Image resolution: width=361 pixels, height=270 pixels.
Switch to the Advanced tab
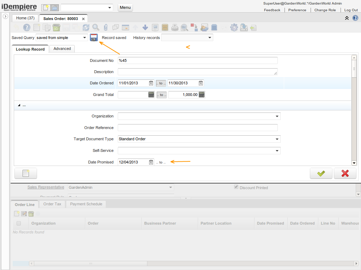pyautogui.click(x=62, y=49)
